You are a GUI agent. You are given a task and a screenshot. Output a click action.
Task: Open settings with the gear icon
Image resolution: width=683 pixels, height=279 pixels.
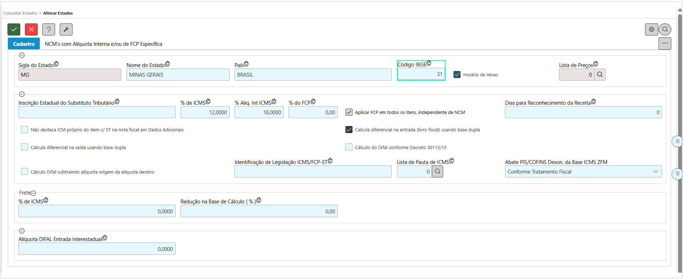click(651, 29)
